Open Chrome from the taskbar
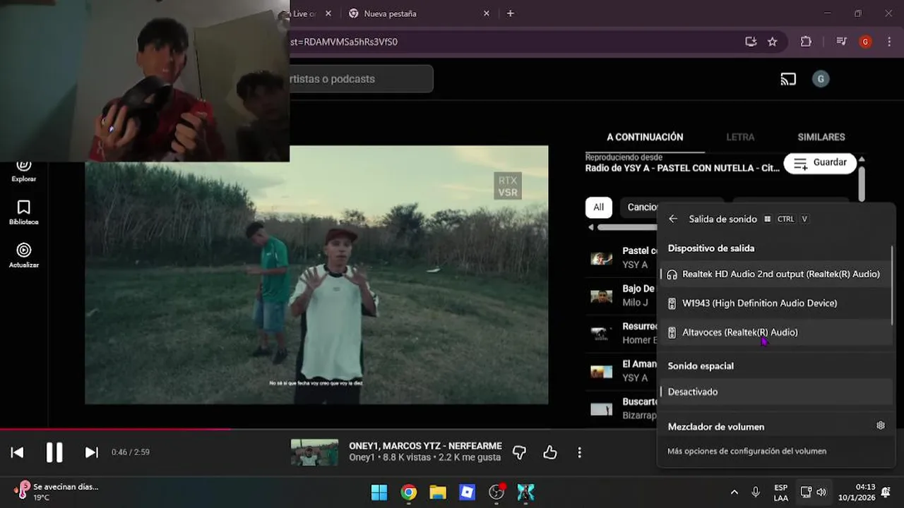This screenshot has height=508, width=904. click(409, 492)
